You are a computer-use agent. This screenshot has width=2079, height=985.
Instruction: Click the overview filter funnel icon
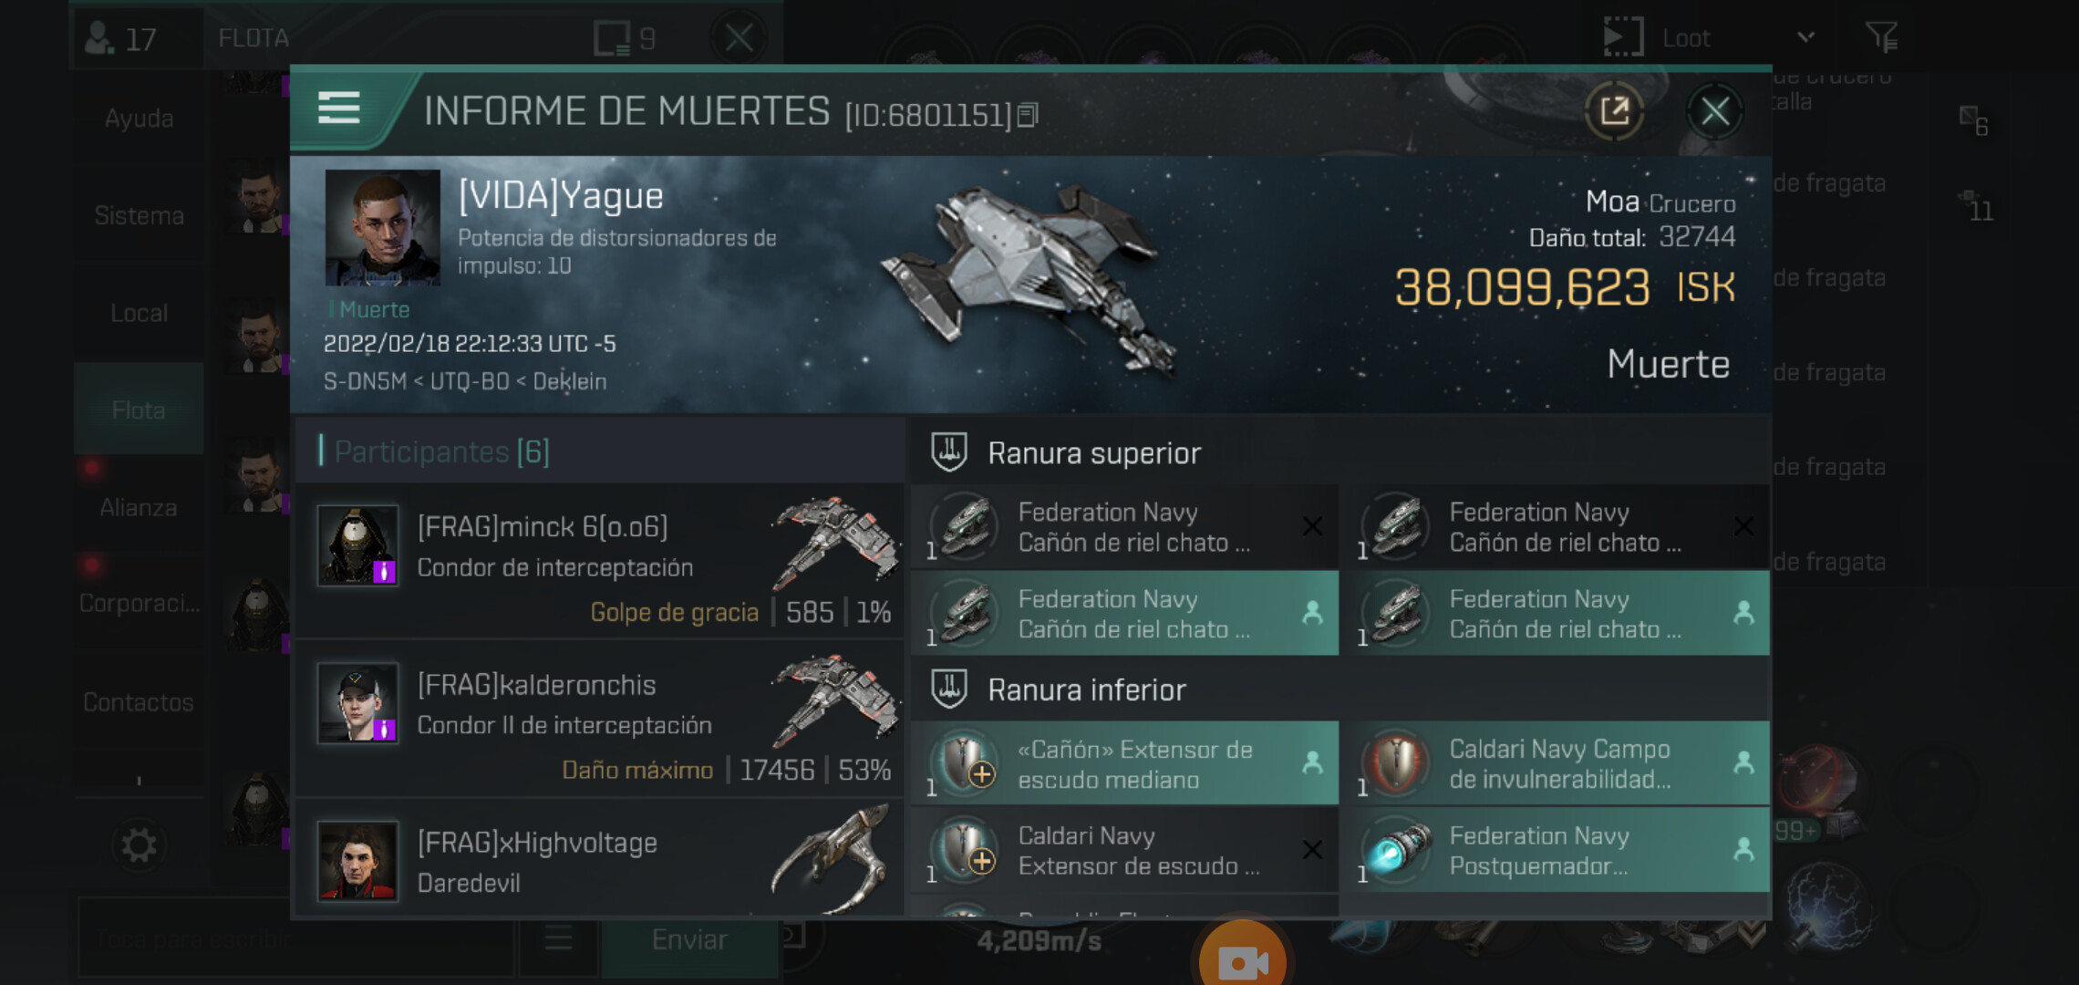tap(1881, 36)
